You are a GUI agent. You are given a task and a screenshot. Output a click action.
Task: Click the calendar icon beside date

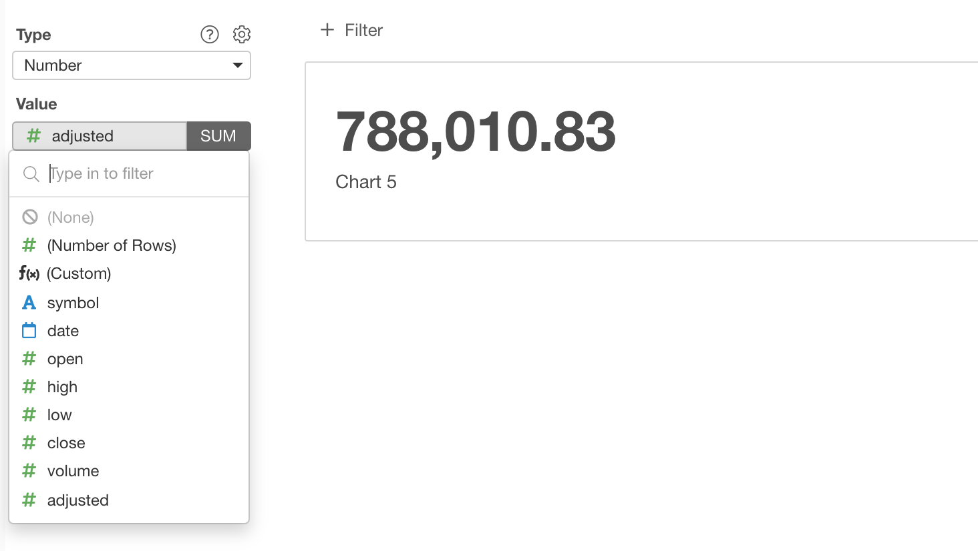tap(29, 331)
